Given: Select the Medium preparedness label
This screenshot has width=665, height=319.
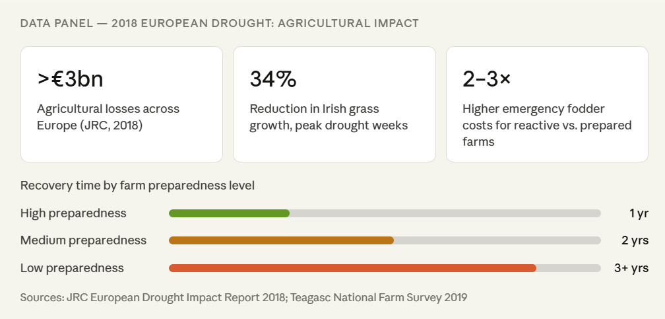Looking at the screenshot, I should pos(83,240).
